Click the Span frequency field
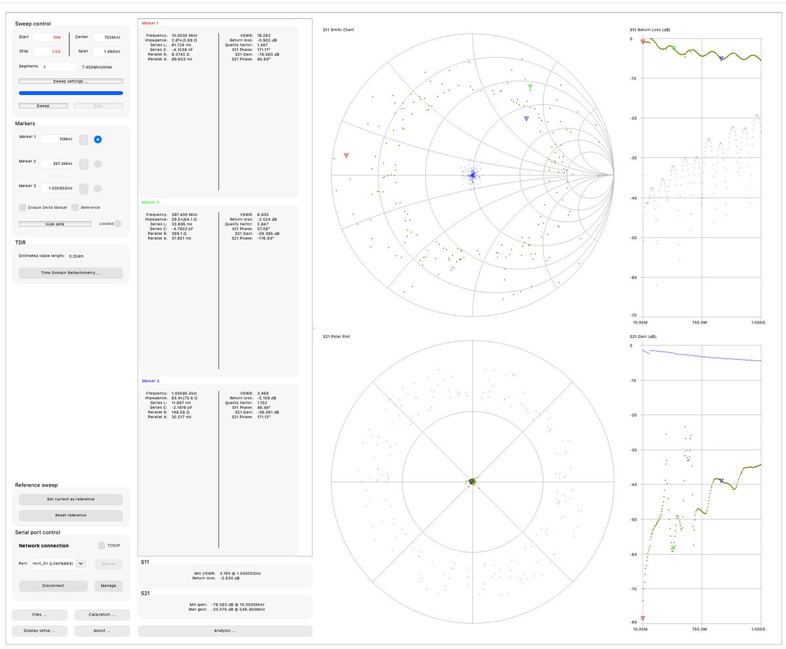The width and height of the screenshot is (786, 649). point(107,51)
